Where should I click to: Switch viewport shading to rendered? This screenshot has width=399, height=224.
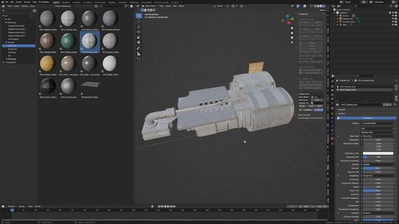pos(324,6)
